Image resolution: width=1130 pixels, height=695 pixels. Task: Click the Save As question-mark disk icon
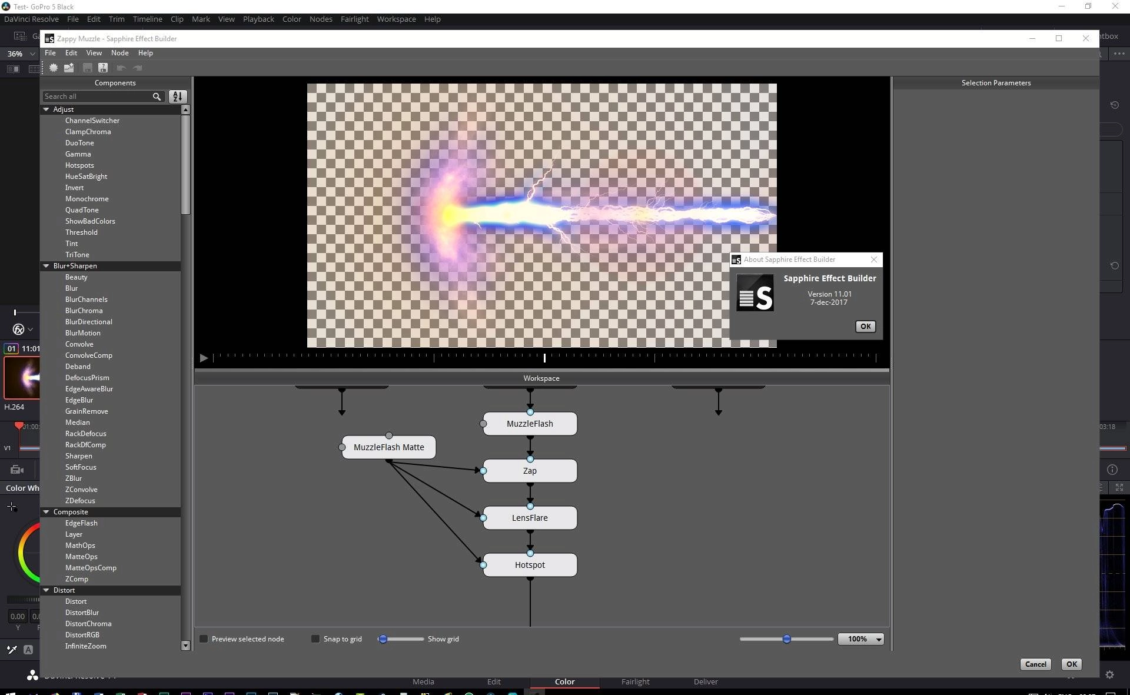(103, 68)
